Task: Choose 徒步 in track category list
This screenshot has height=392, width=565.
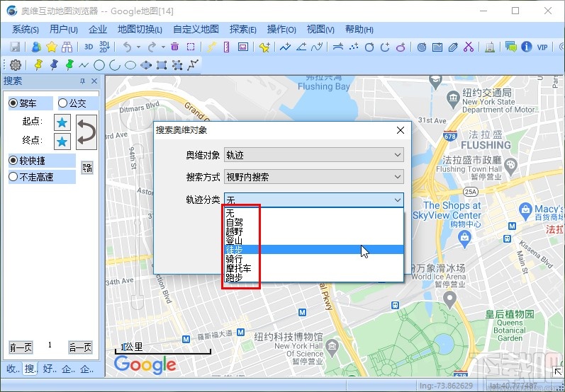Action: (314, 250)
